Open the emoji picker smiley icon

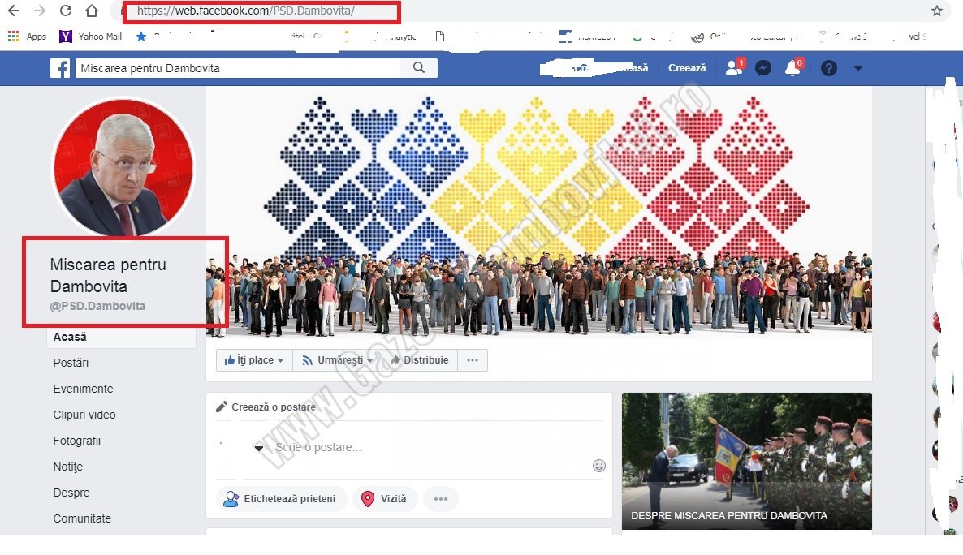(x=598, y=466)
